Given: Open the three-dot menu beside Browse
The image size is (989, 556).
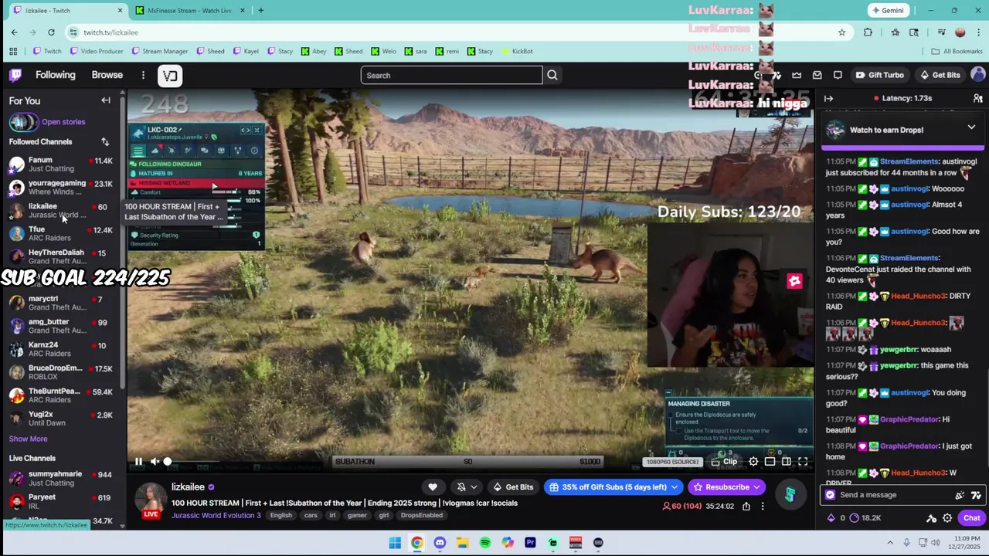Looking at the screenshot, I should tap(143, 75).
